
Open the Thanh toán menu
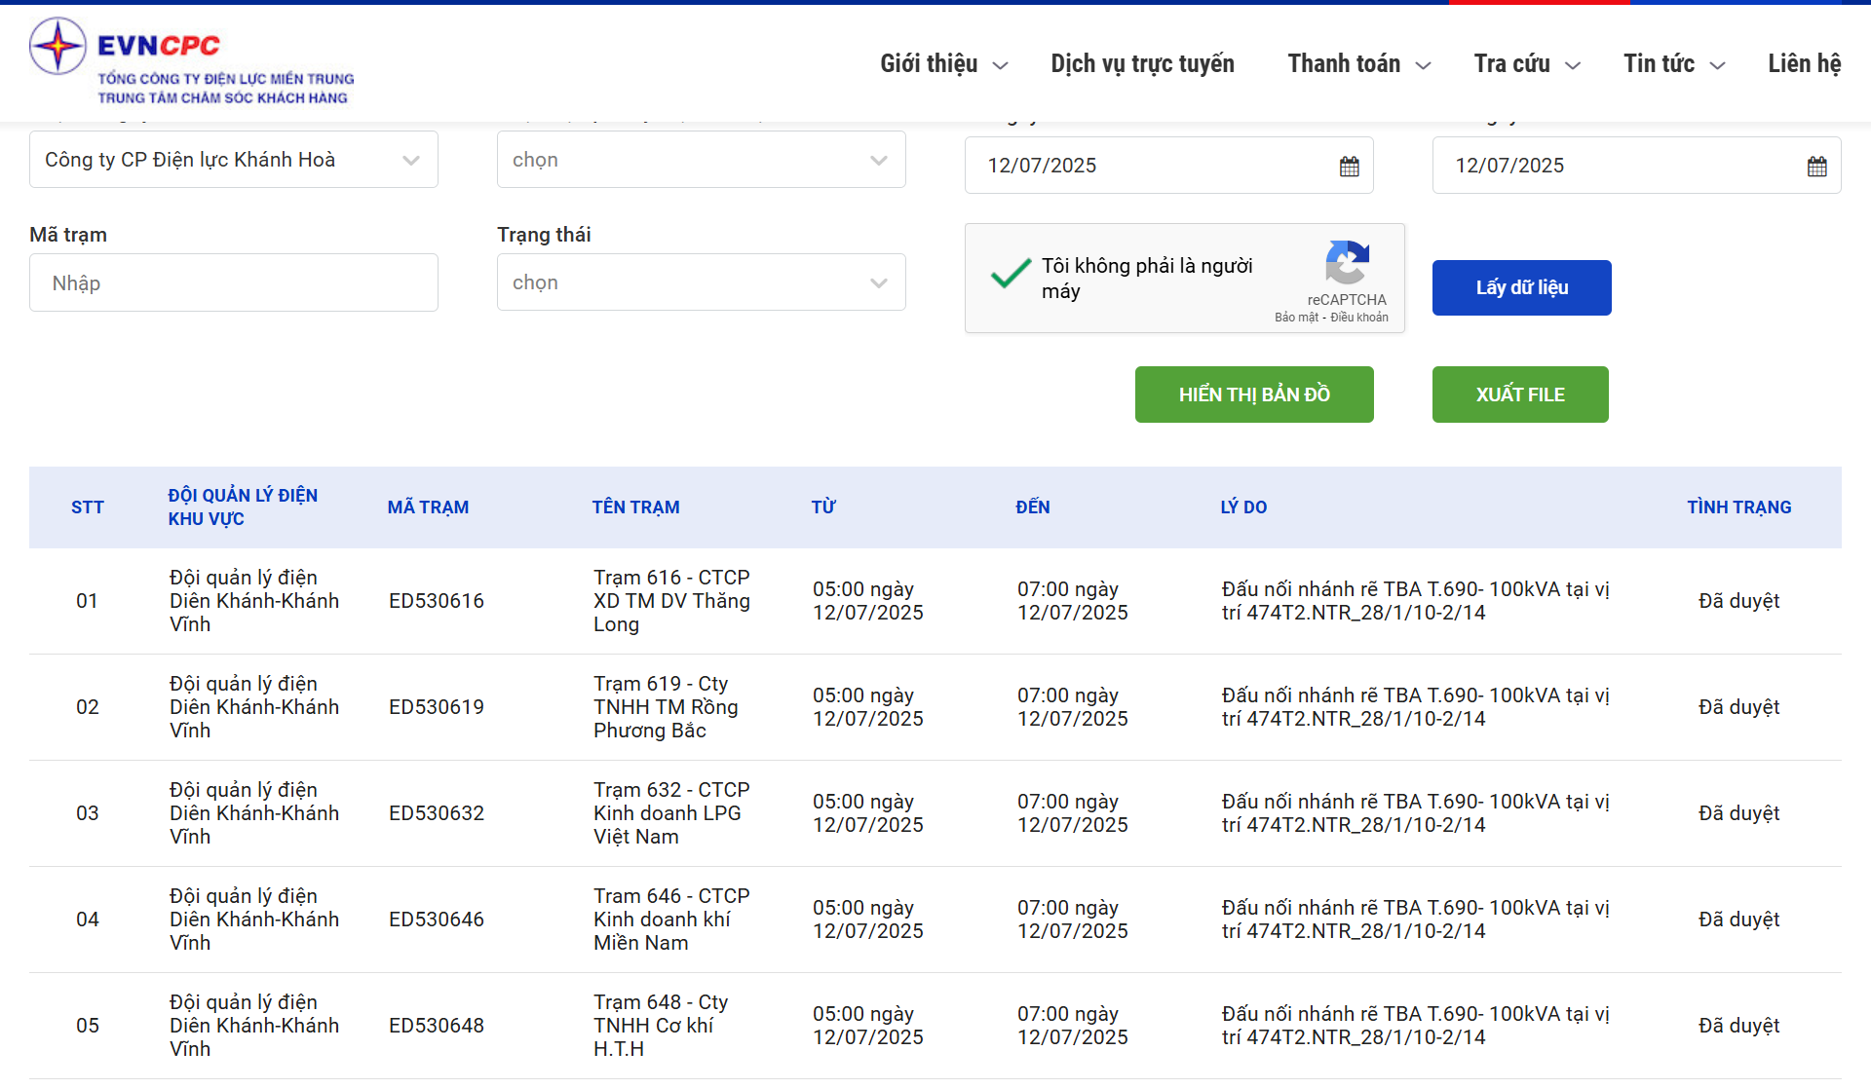point(1346,62)
